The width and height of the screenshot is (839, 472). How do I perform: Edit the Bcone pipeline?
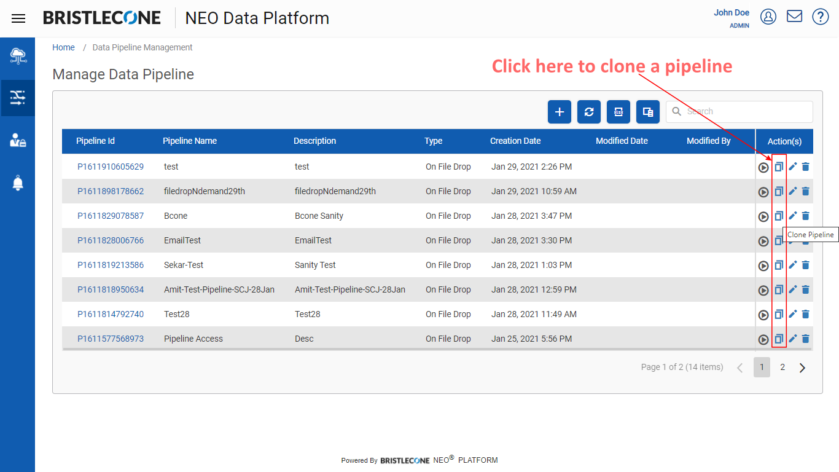pos(792,216)
